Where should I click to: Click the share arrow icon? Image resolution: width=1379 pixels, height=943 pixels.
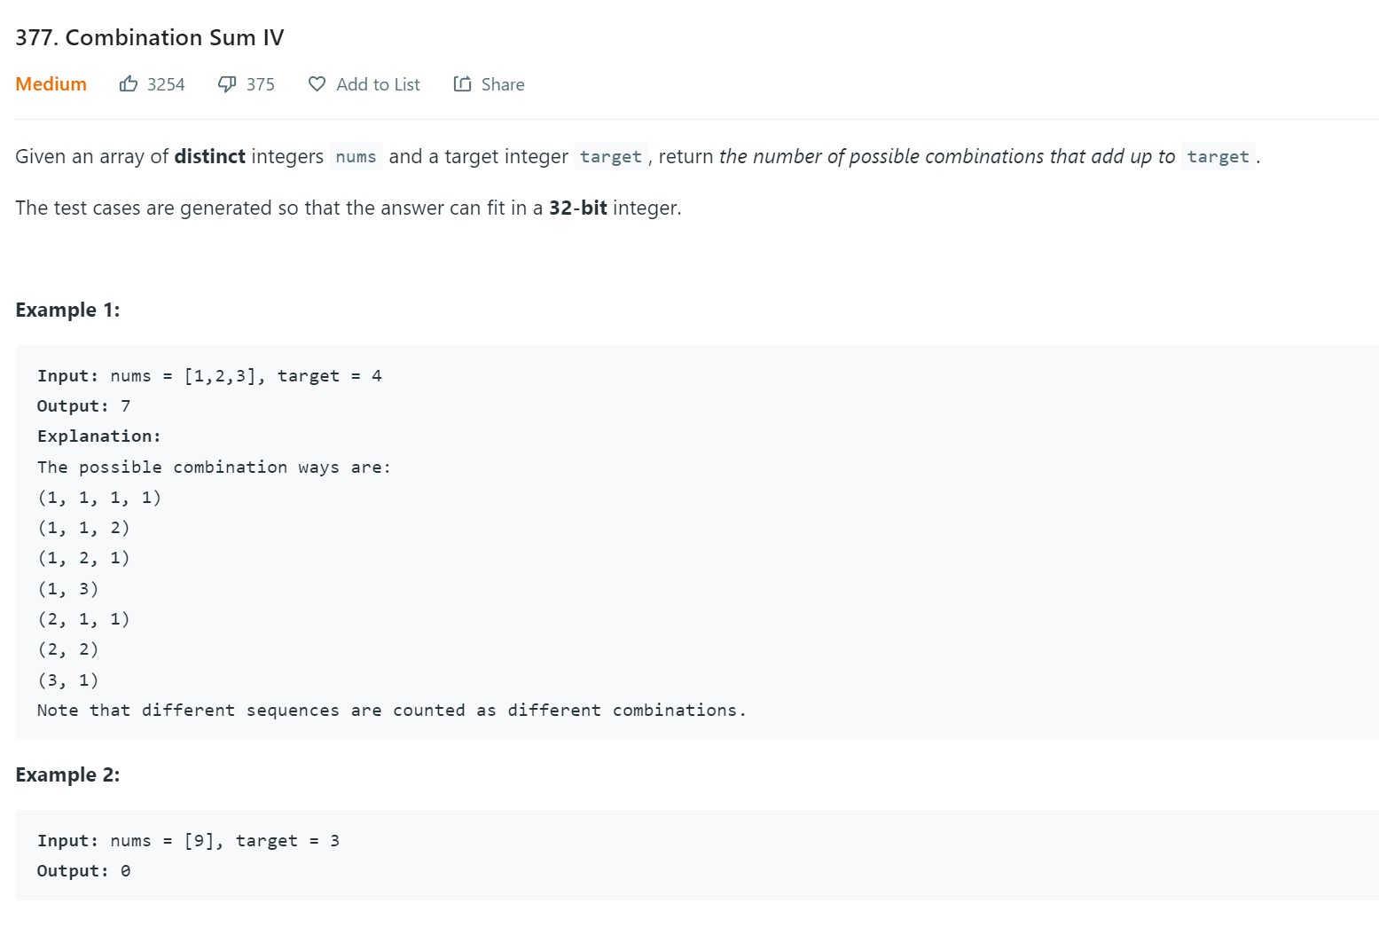462,84
